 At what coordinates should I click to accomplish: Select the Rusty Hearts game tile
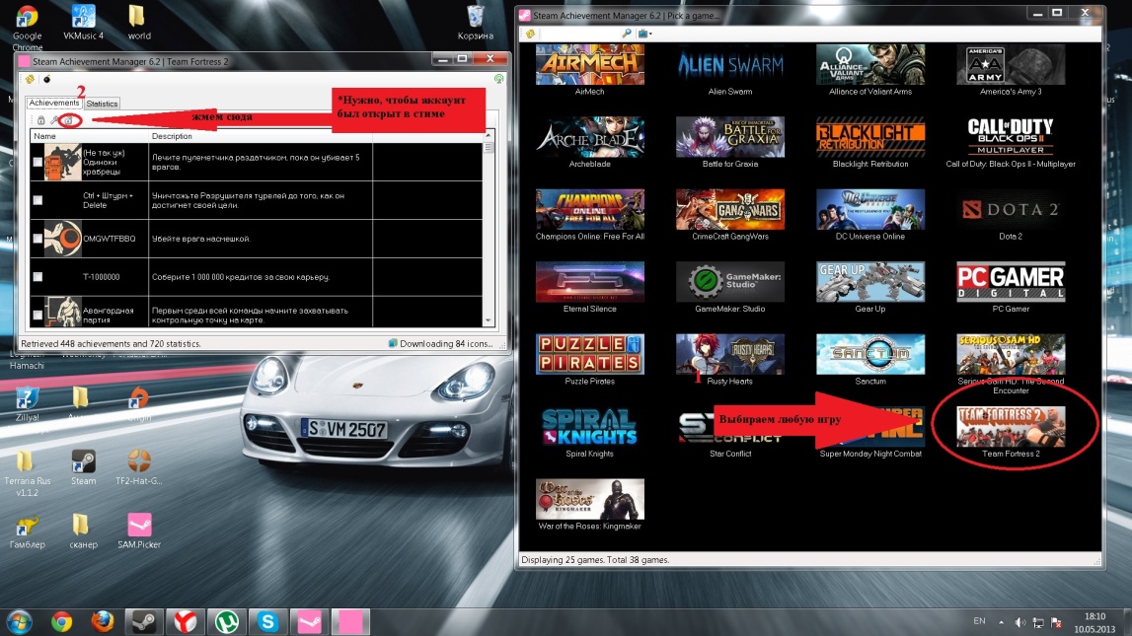click(730, 354)
